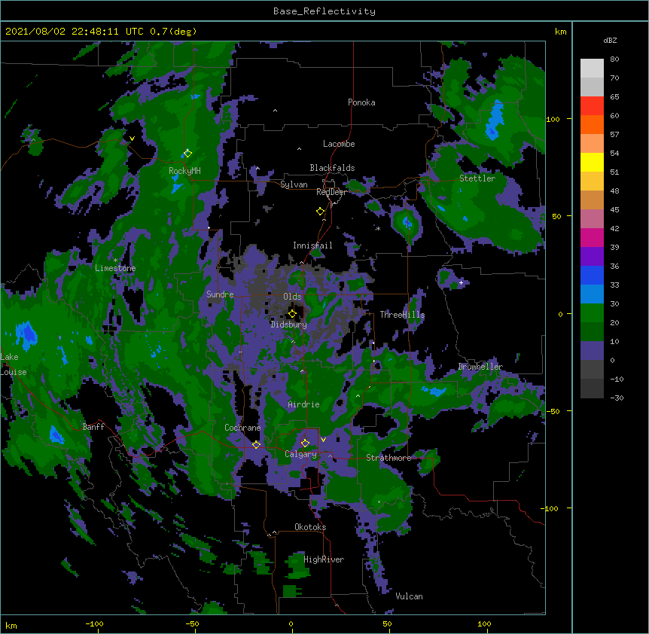Click the yellow diamond marker below Cochrane label
Viewport: 649px width, 634px height.
pos(256,444)
